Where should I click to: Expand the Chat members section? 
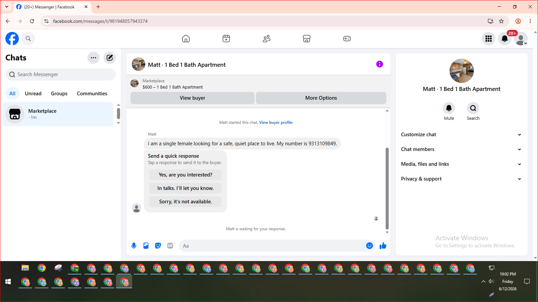[462, 149]
